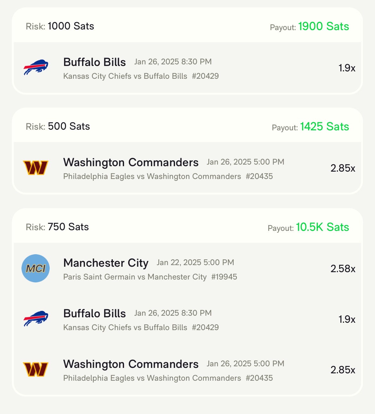Screen dimensions: 375x414
Task: Click the MCI Manchester City badge
Action: click(36, 268)
